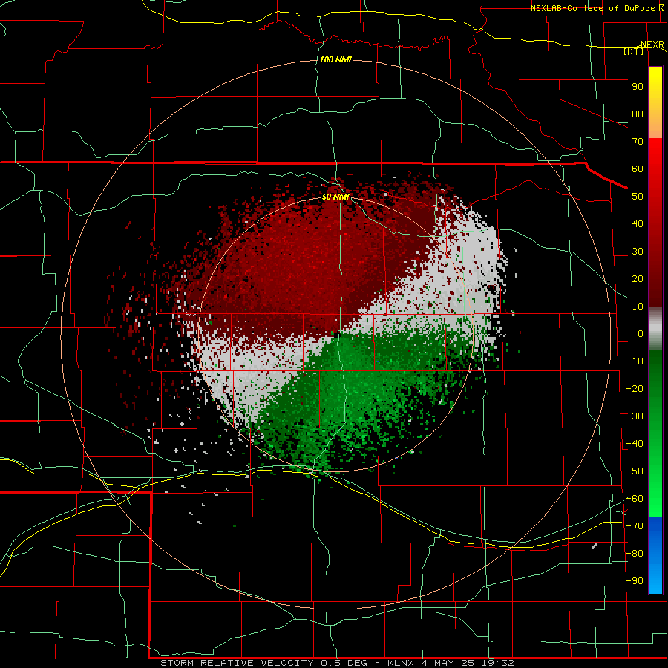Click the 60 value on velocity scale

pyautogui.click(x=638, y=168)
